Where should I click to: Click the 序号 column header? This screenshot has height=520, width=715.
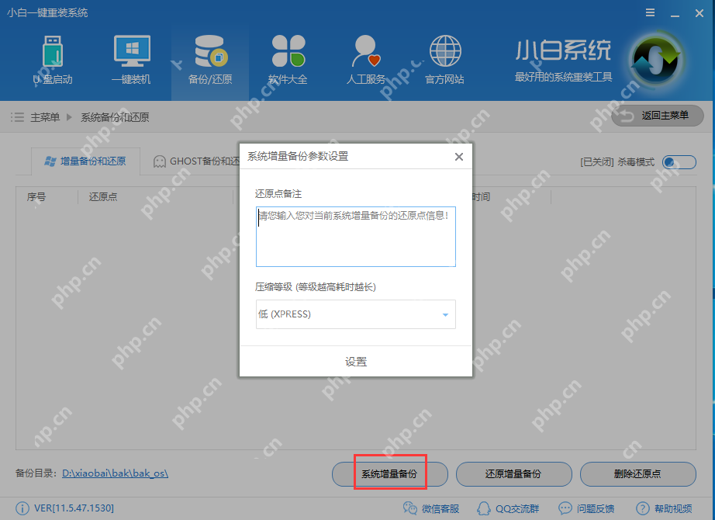36,197
